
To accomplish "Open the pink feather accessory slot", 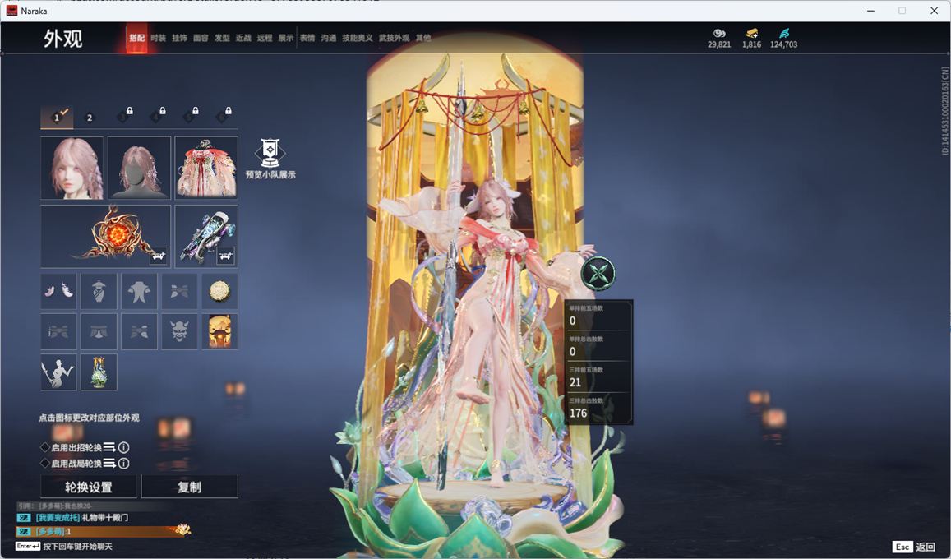I will click(59, 292).
